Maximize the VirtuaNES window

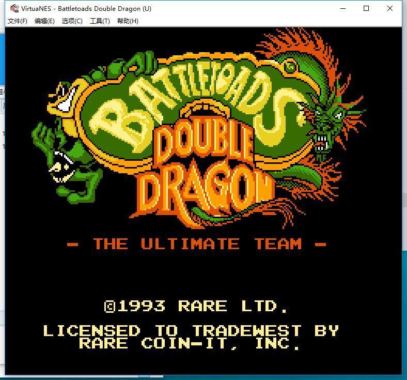pos(366,8)
